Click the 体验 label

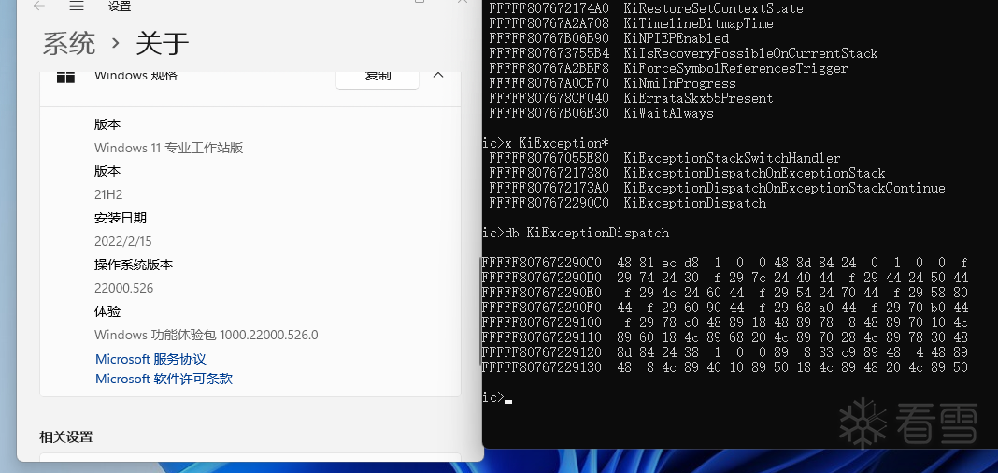pos(107,311)
